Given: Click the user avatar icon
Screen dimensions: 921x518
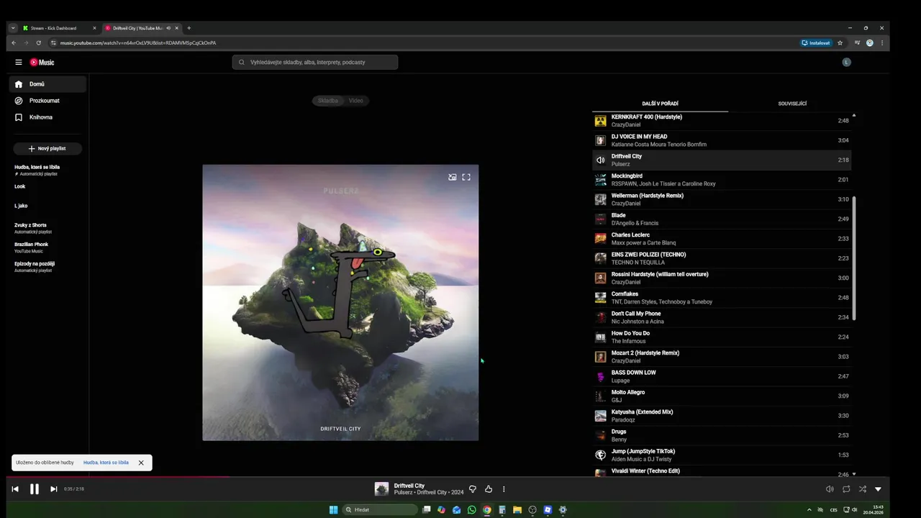Looking at the screenshot, I should [x=846, y=63].
